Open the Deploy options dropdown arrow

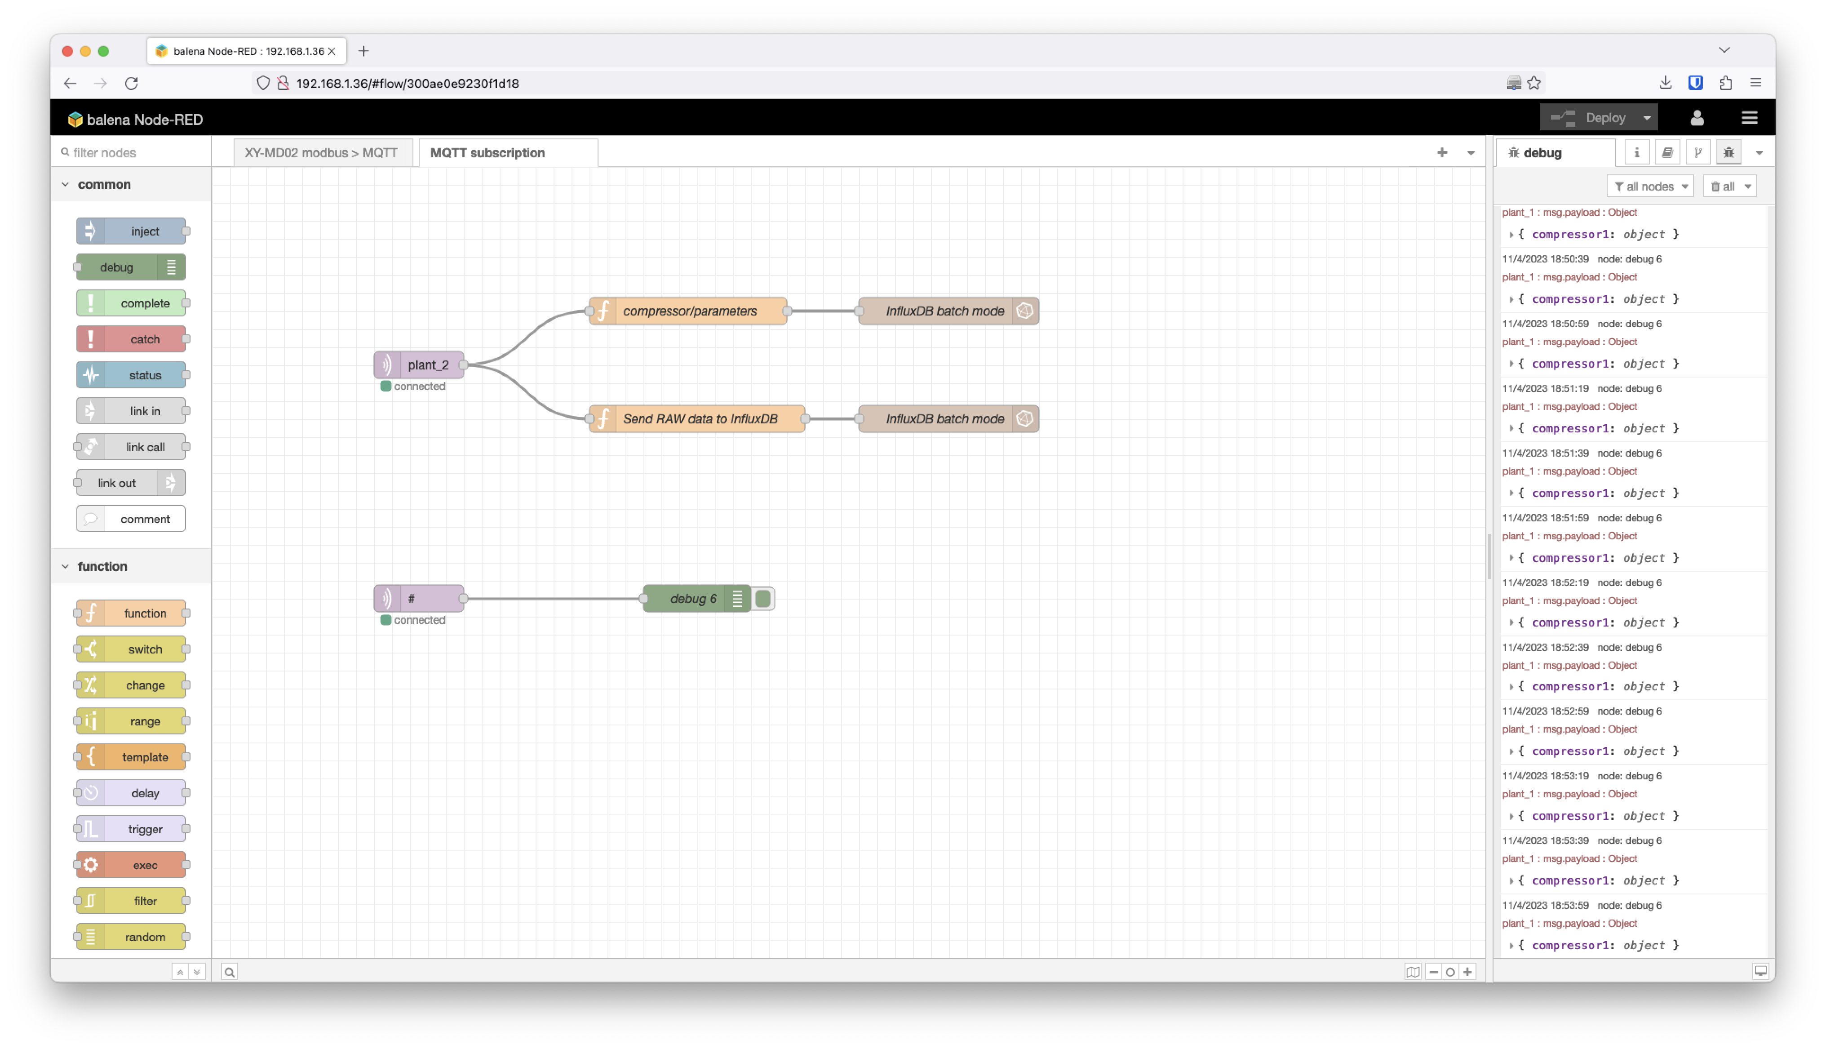(1648, 117)
